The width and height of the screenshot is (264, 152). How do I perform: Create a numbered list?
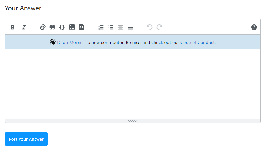(x=101, y=27)
